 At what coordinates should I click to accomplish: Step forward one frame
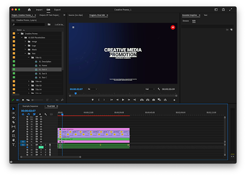coord(129,100)
